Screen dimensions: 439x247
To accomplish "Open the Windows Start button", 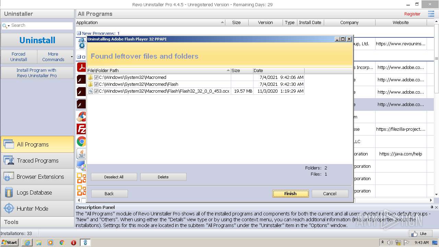I will (x=10, y=243).
